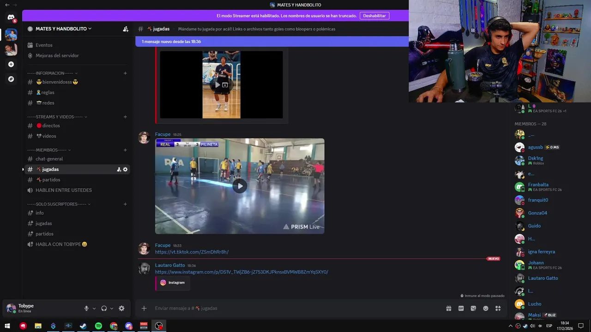Open the Instagram link from Lautaro Gatto

[241, 272]
